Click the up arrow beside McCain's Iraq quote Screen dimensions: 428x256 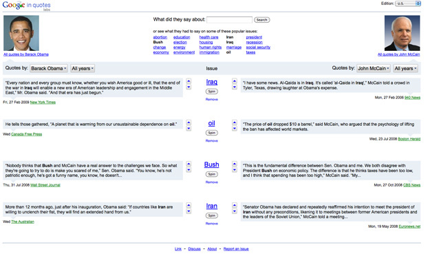235,81
